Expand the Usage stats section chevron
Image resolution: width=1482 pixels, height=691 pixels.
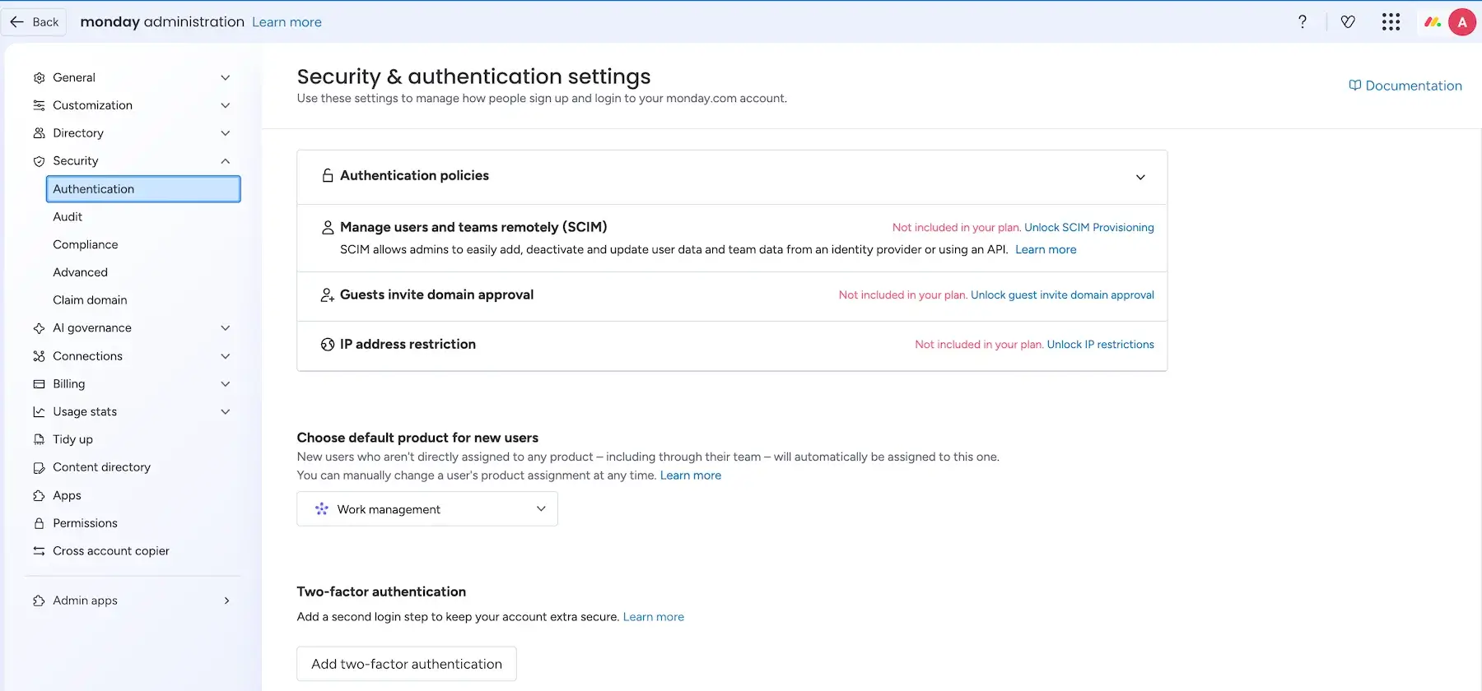pos(226,412)
